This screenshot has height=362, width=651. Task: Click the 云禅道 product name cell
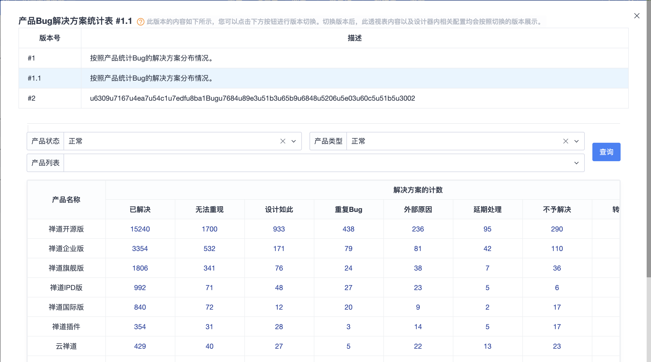point(66,346)
